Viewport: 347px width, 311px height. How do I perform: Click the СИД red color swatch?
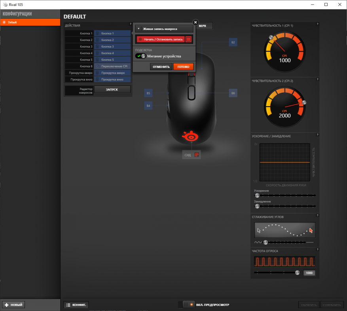tap(197, 155)
